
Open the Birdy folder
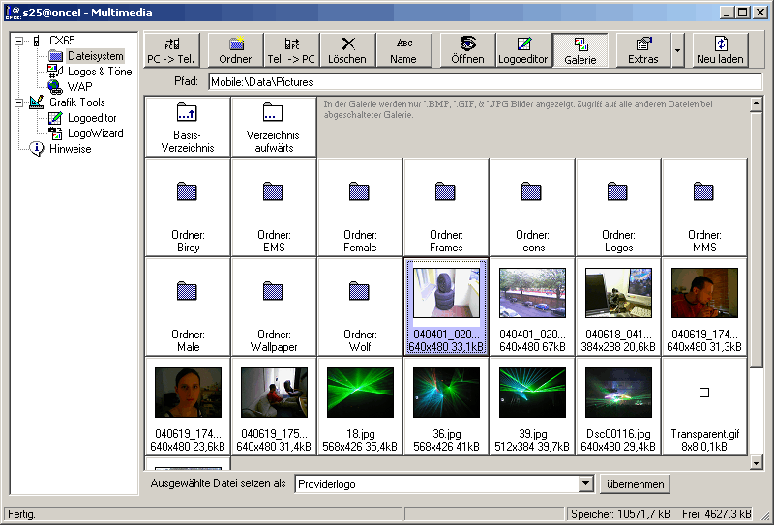(x=188, y=207)
